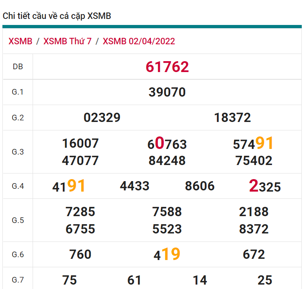Open the XSMB Thứ 7 breadcrumb link
This screenshot has width=305, height=289.
[67, 41]
